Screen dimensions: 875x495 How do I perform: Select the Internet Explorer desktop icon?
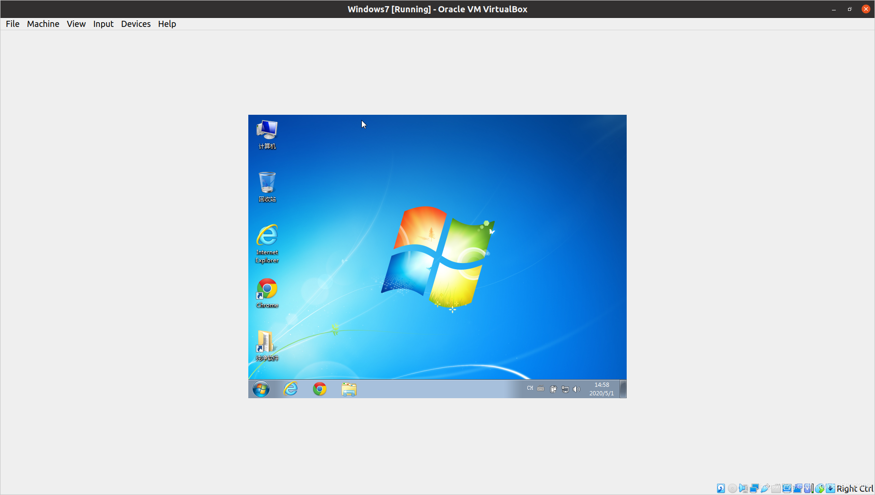(267, 244)
